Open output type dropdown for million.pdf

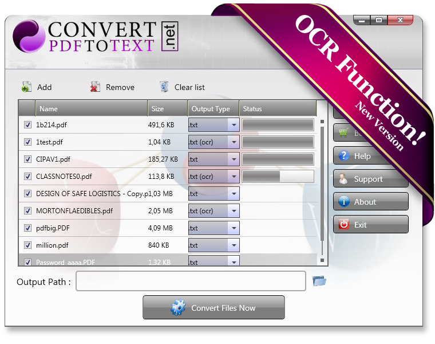[x=234, y=245]
